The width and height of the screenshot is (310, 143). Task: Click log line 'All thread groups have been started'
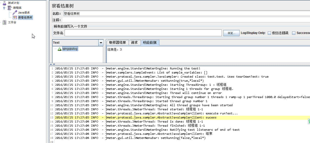[144, 105]
